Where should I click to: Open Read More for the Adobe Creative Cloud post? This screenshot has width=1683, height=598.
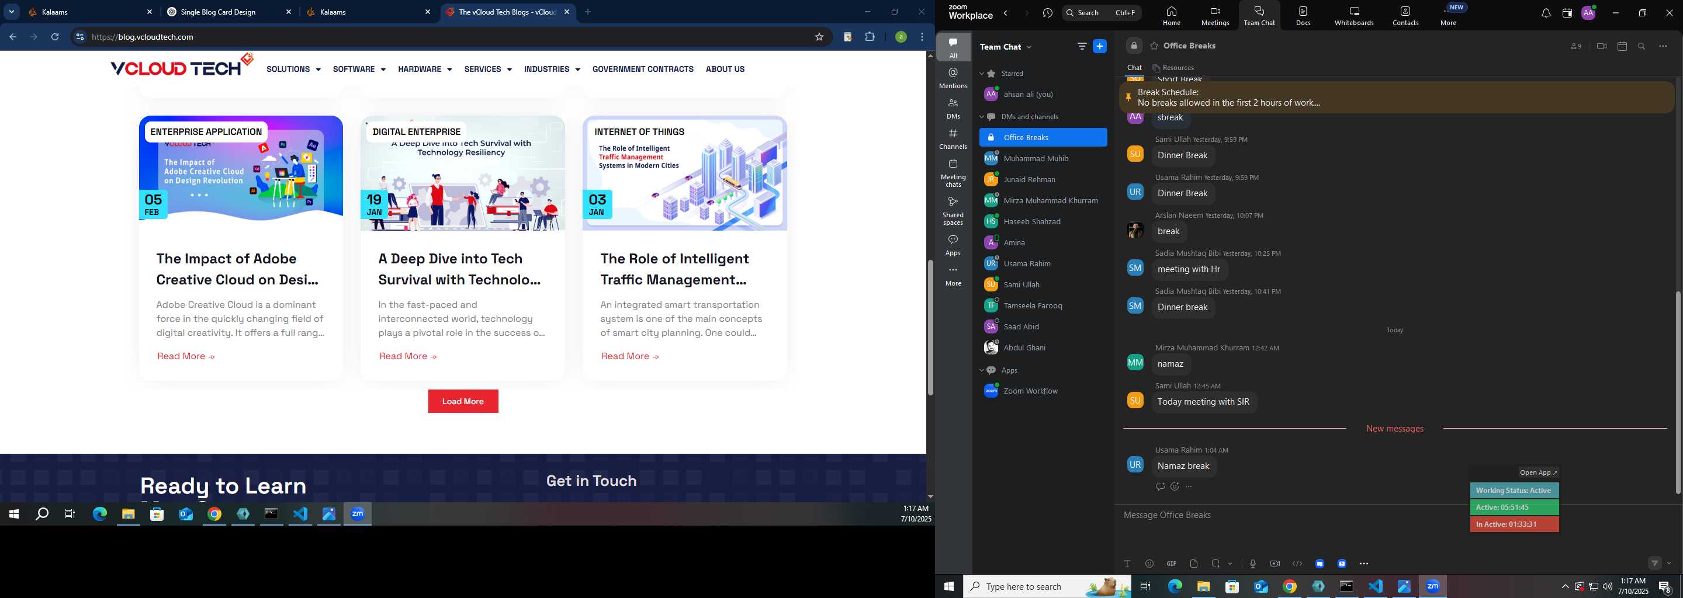point(186,356)
